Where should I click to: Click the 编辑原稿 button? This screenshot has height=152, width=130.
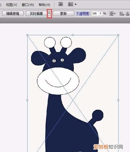(x=13, y=14)
